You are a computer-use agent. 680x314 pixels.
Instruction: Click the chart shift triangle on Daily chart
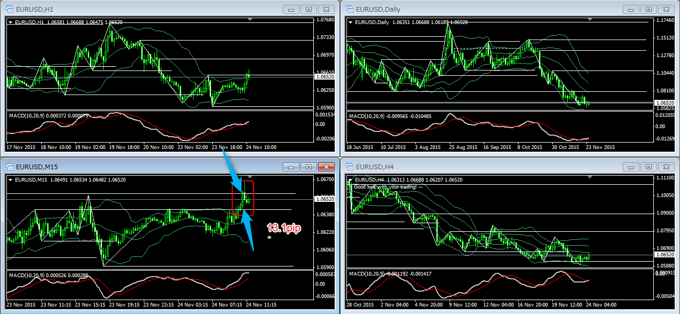tap(590, 19)
